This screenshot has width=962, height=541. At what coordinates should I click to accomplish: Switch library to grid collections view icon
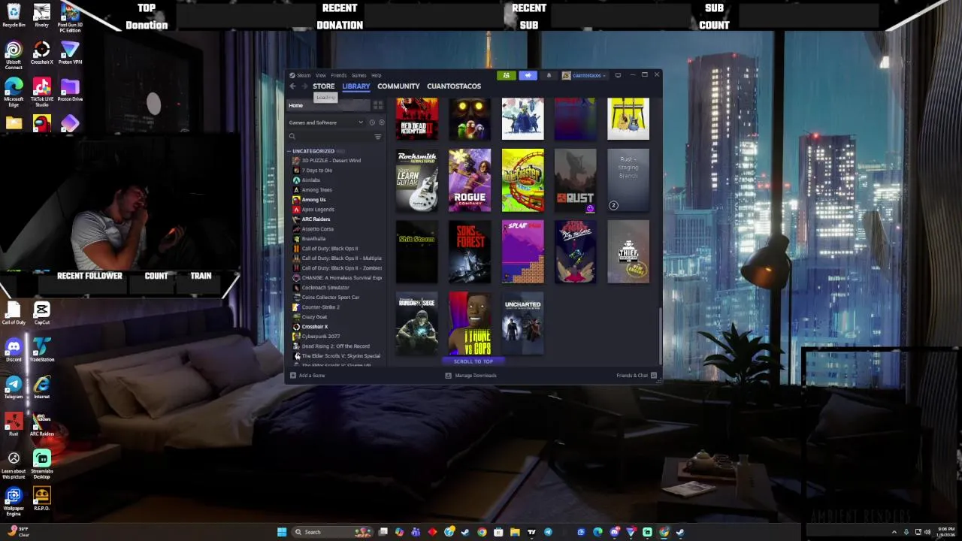point(378,105)
